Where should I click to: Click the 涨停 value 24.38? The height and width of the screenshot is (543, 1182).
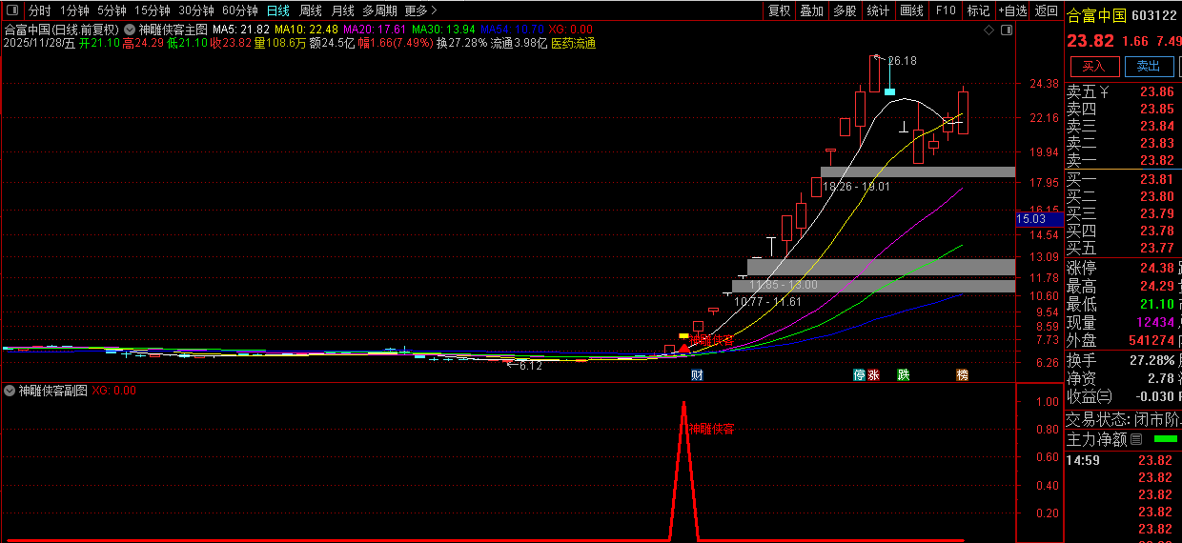[1157, 269]
